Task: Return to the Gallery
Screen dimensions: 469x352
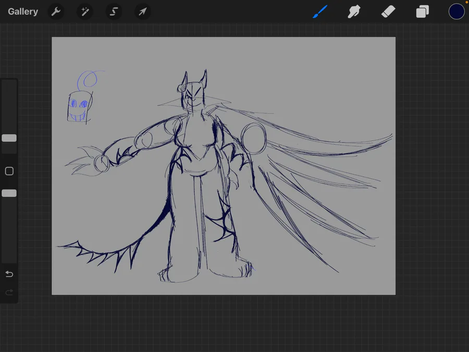Action: click(x=23, y=11)
